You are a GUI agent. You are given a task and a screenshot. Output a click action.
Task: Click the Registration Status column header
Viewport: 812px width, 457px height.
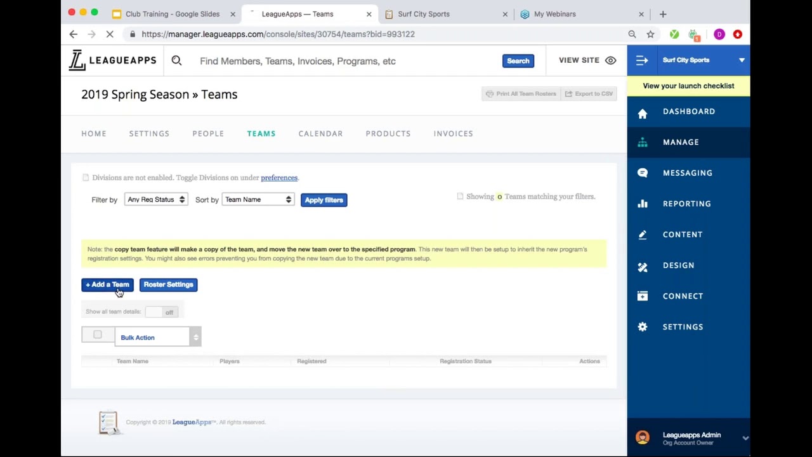(466, 361)
